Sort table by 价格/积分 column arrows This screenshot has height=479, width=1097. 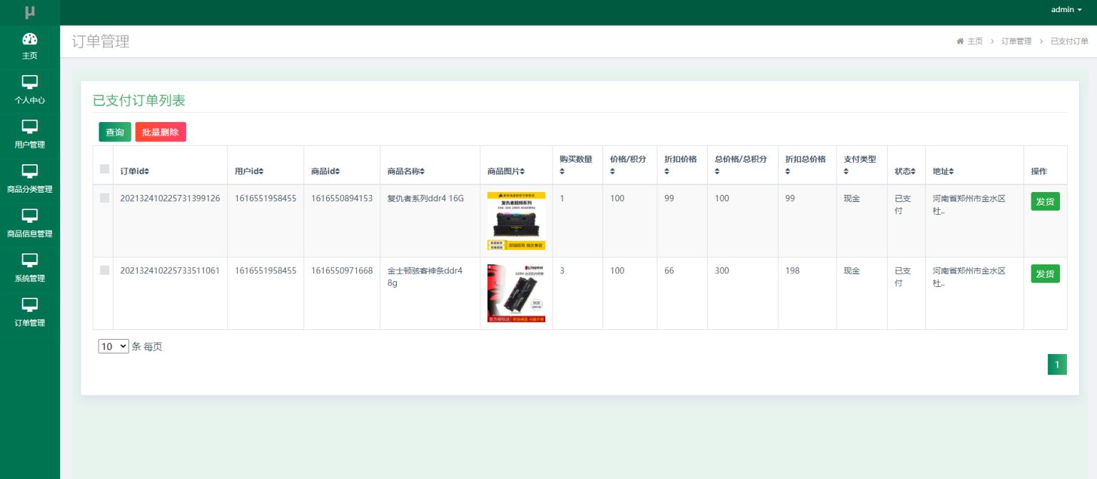(x=612, y=172)
